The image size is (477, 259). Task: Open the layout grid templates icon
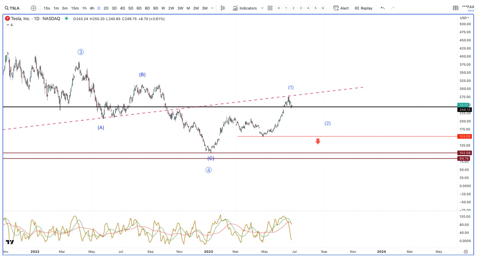coord(270,8)
